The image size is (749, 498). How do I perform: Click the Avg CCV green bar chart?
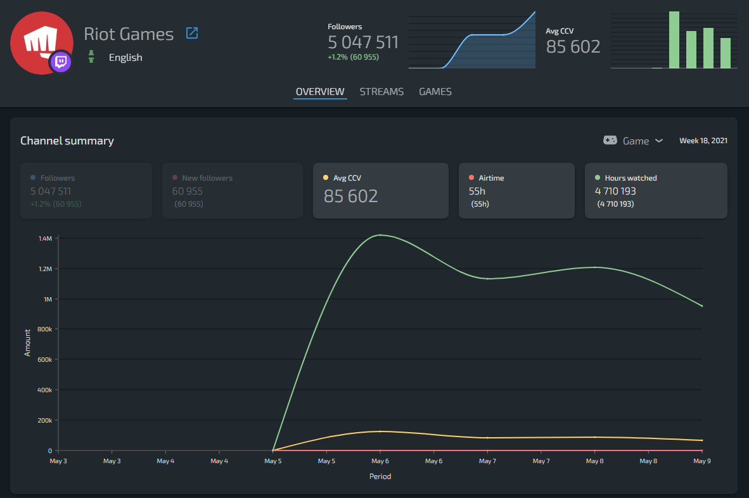tap(674, 40)
